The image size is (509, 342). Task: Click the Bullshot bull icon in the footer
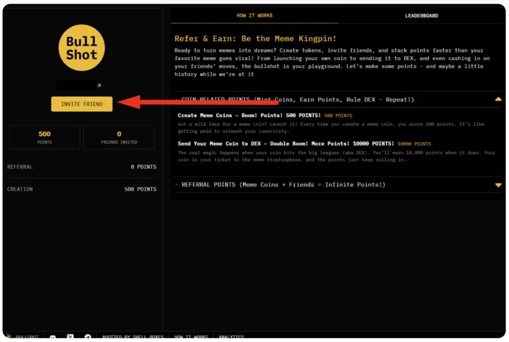[9, 336]
